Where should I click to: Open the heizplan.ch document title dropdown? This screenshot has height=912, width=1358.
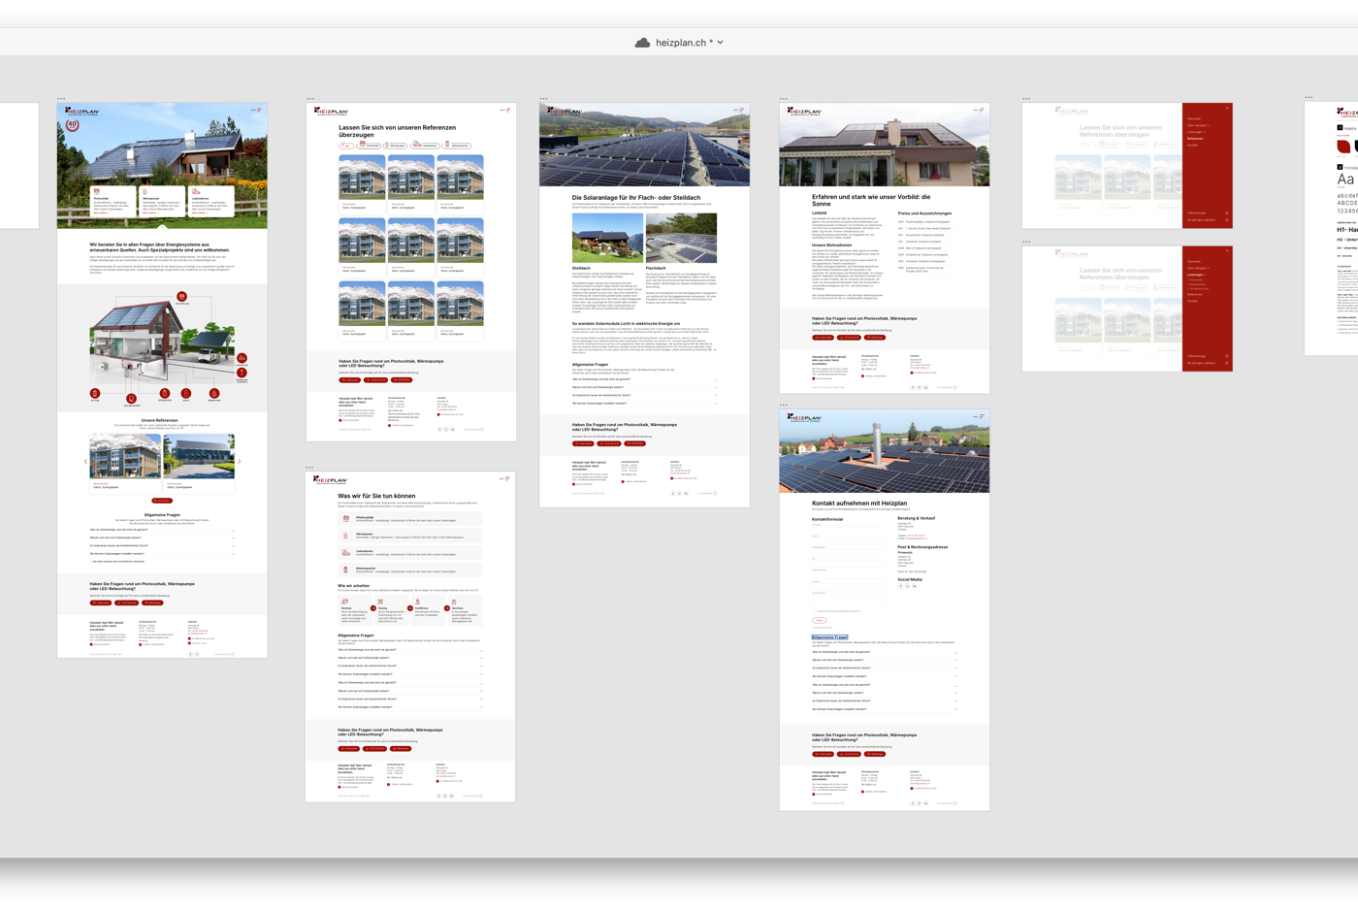(720, 43)
